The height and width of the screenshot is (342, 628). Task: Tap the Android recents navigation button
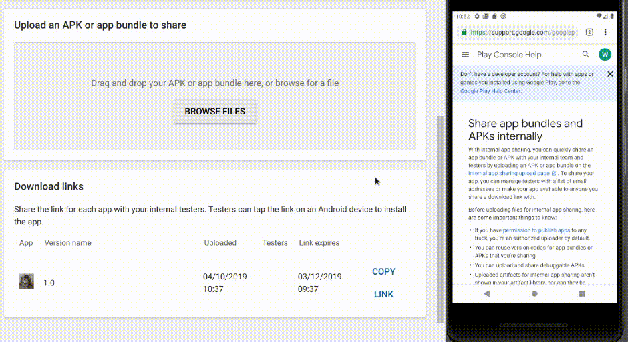(x=581, y=293)
